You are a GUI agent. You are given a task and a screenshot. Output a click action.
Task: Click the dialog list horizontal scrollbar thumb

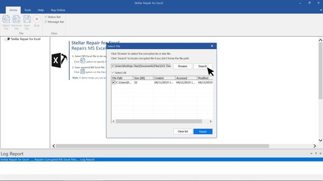[x=159, y=122]
